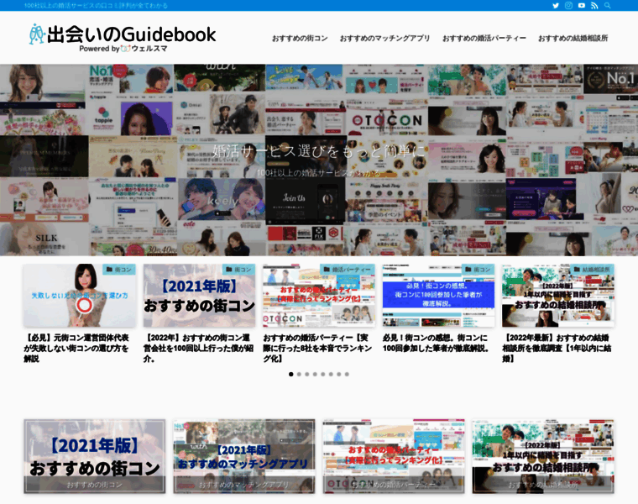Click carousel thumbnail 【2021年版】おすすめの街コン
Viewport: 638px width, 504px height.
[199, 296]
